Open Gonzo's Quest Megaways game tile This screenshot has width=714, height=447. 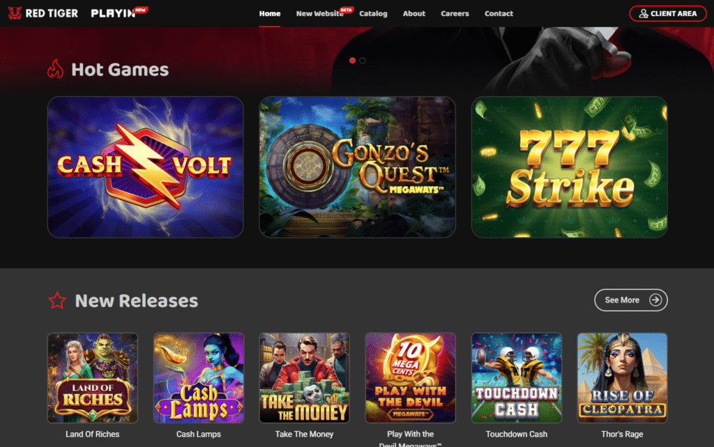358,167
